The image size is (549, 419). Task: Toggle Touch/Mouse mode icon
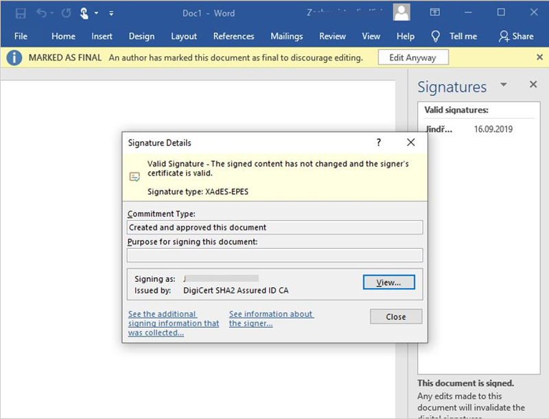point(84,13)
